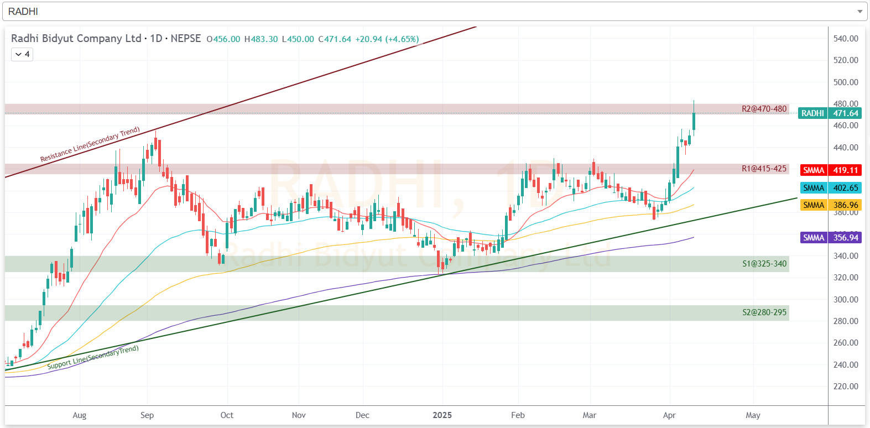870x428 pixels.
Task: Click the Resistance Line (Secondary Trend) text
Action: (90, 145)
